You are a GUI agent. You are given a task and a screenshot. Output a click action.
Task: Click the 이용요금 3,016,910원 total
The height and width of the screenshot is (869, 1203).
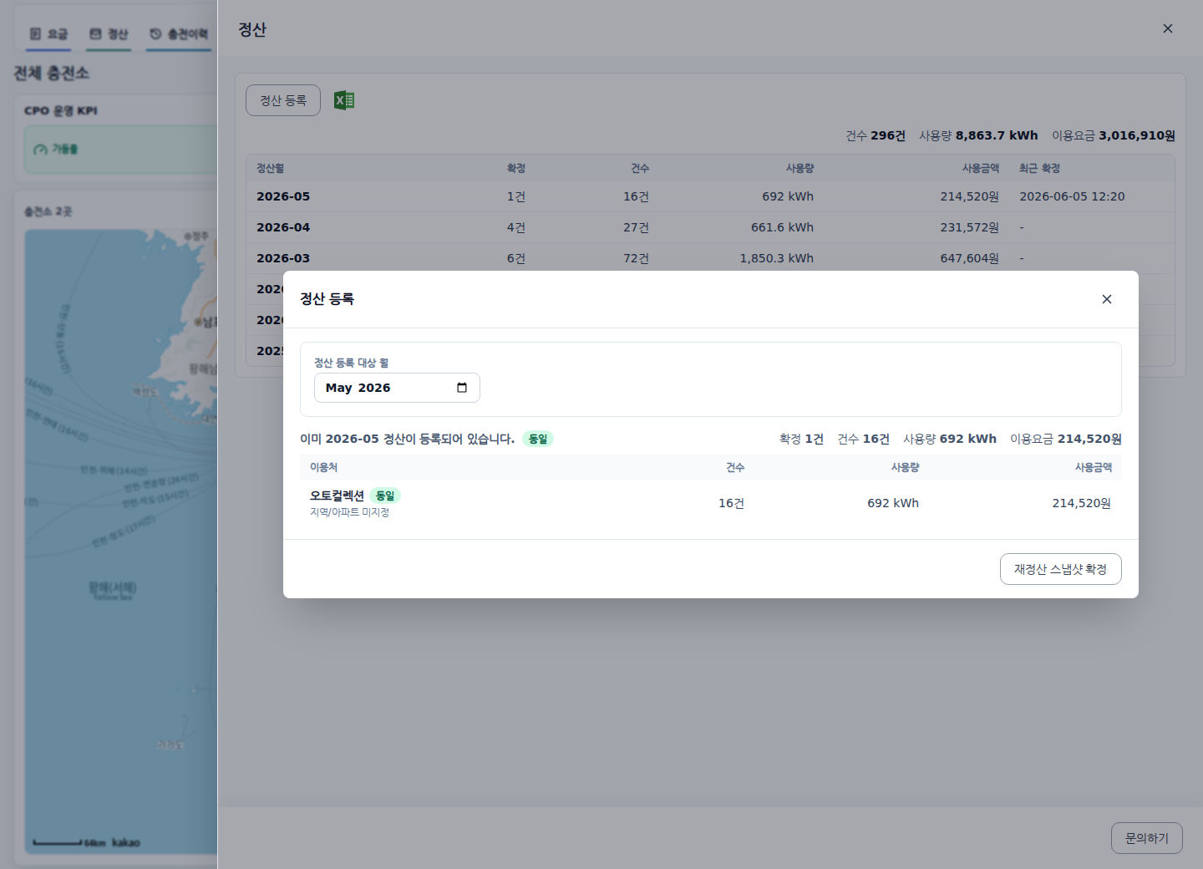click(1114, 135)
